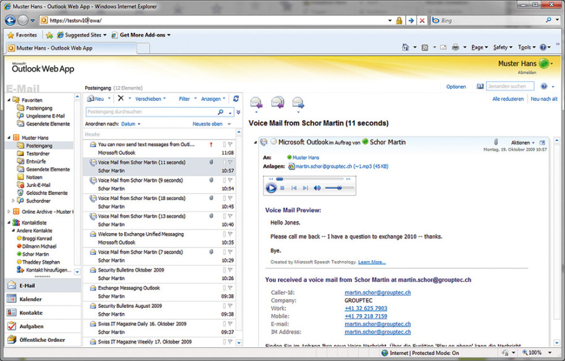
Task: Click the Optionen link
Action: [456, 86]
